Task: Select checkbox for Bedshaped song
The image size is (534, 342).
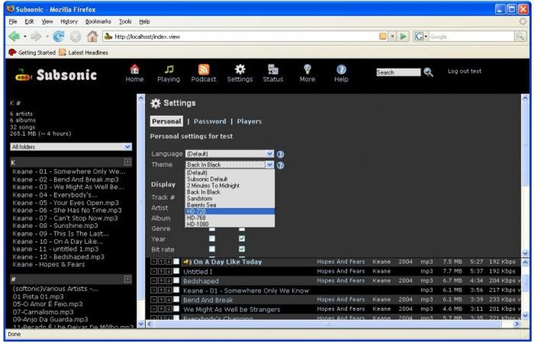Action: pos(176,281)
